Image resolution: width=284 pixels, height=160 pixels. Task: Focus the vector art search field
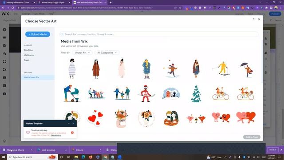(159, 34)
